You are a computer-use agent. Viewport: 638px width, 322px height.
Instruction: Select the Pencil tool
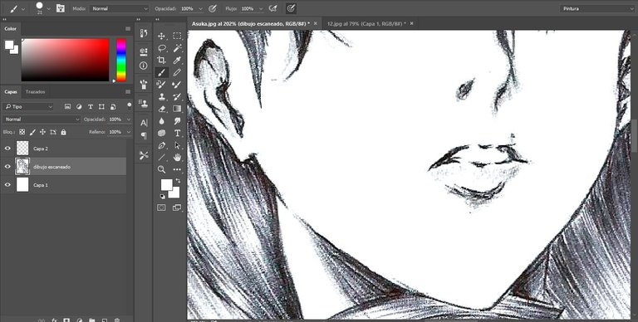pyautogui.click(x=177, y=72)
